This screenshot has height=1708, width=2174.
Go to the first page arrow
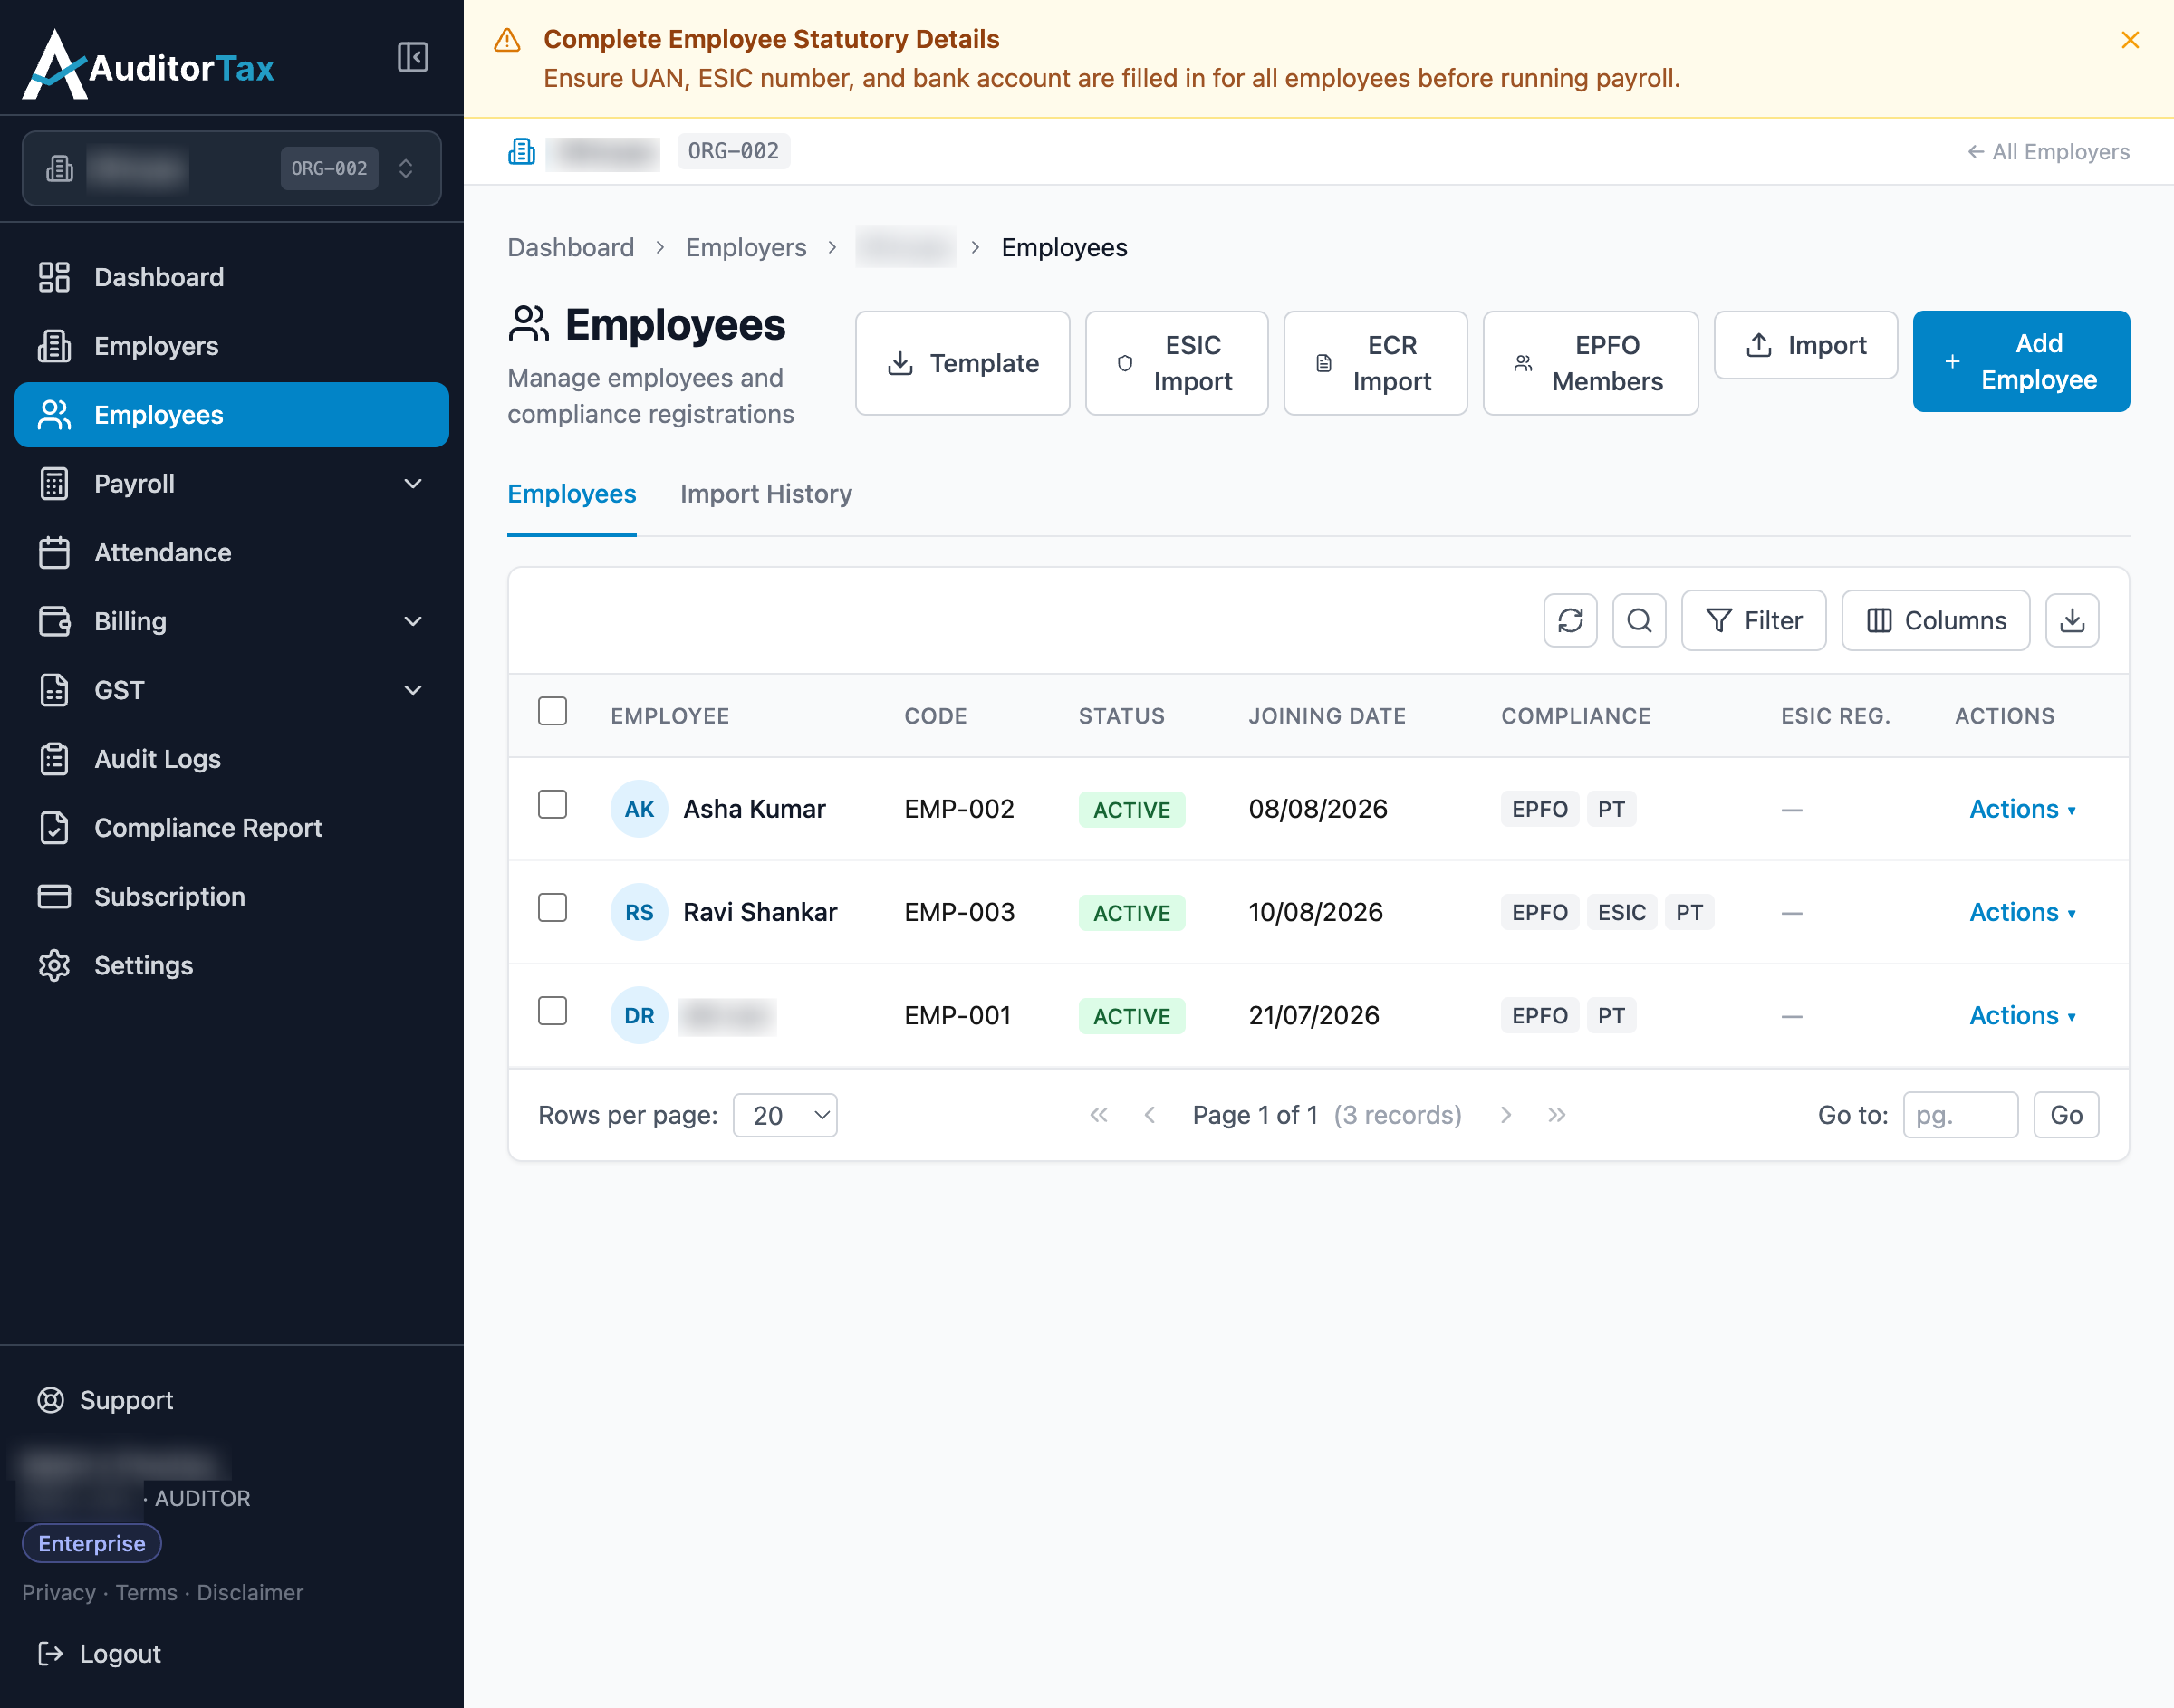(1098, 1115)
